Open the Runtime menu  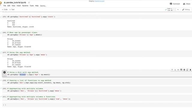(25, 6)
